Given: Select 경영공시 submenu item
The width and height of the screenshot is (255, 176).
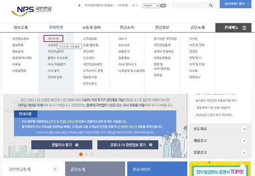Looking at the screenshot, I should (195, 77).
